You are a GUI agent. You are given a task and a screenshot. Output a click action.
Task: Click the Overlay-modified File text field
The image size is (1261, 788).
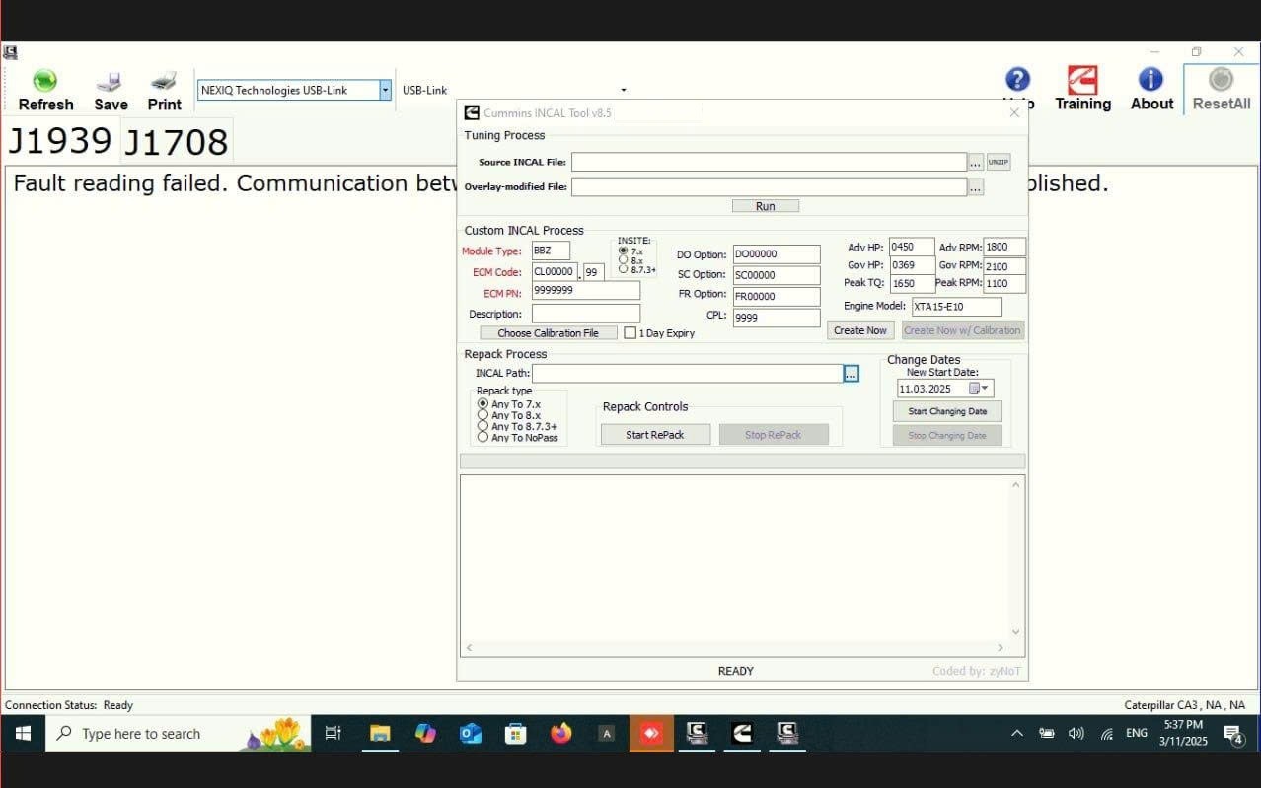tap(769, 186)
